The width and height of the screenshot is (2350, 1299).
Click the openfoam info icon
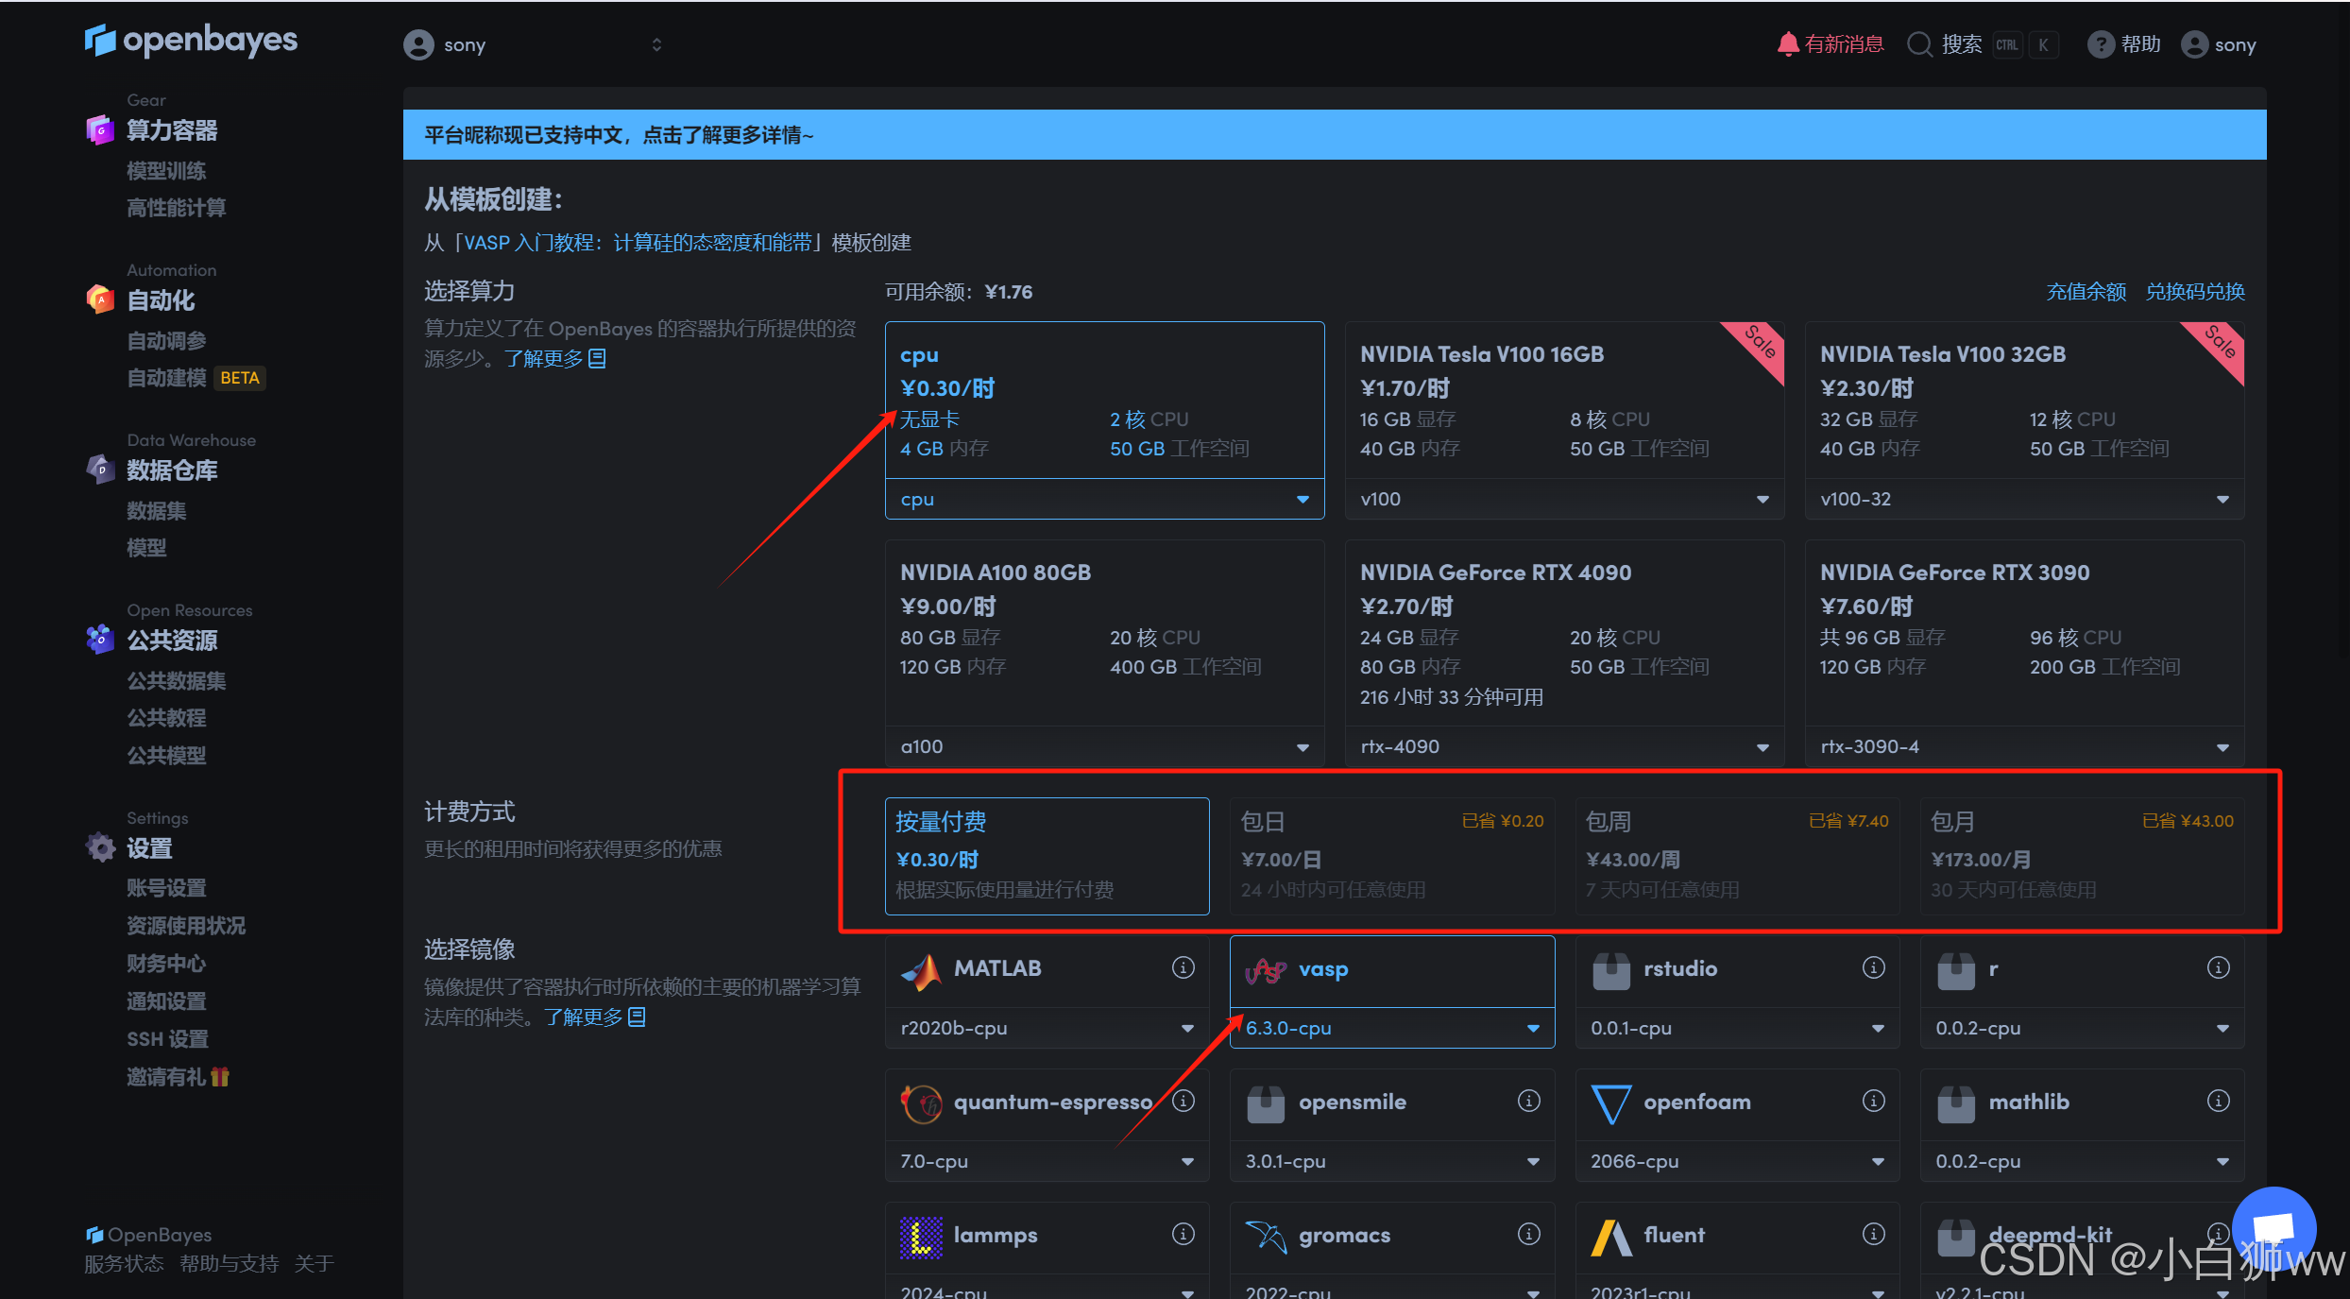[x=1873, y=1101]
